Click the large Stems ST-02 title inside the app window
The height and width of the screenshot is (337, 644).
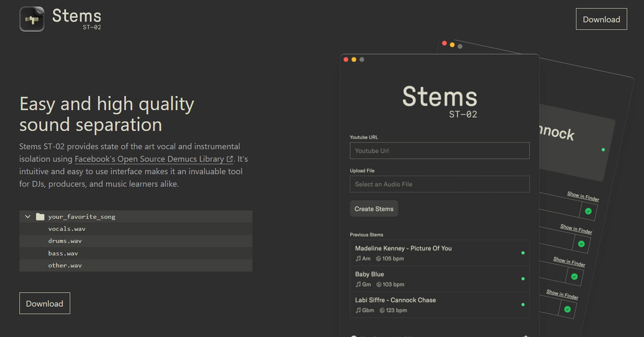[440, 102]
